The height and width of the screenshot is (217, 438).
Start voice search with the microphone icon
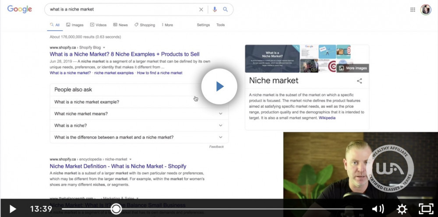pyautogui.click(x=215, y=10)
